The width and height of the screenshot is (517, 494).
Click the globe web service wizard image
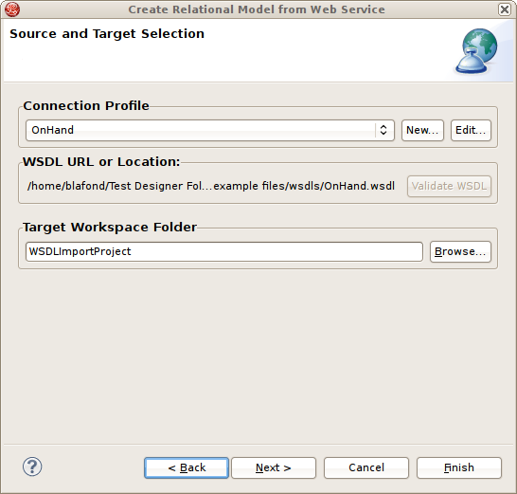(x=476, y=51)
